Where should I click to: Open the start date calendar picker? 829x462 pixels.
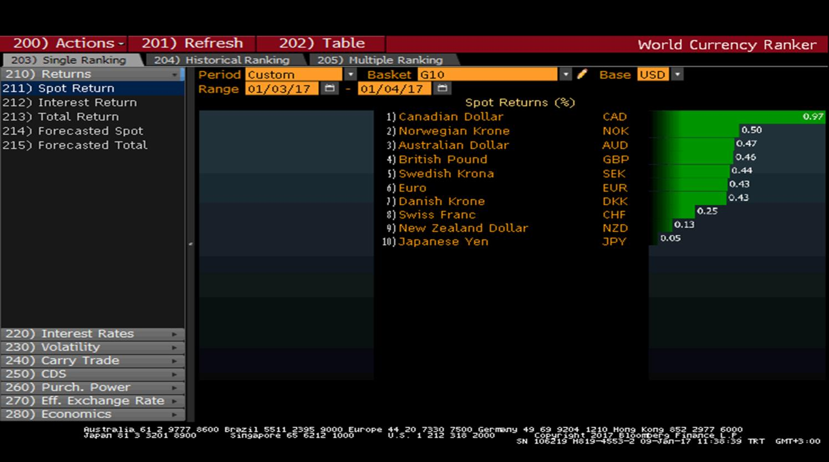point(329,88)
